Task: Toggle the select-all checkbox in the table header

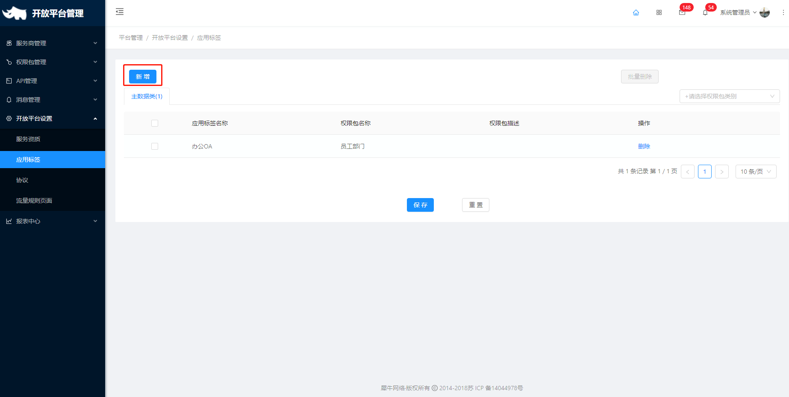Action: (155, 123)
